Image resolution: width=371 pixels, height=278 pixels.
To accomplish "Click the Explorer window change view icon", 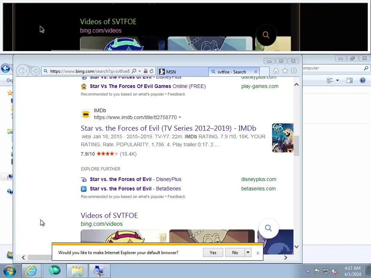I will (x=330, y=80).
